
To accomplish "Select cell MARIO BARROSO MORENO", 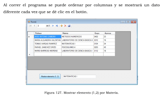I will pyautogui.click(x=48, y=51).
